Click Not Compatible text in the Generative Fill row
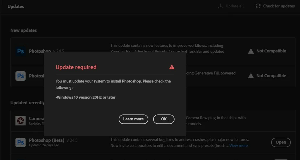The image size is (300, 160). point(271,76)
